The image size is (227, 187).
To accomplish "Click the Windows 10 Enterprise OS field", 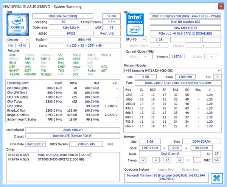I will (166, 178).
